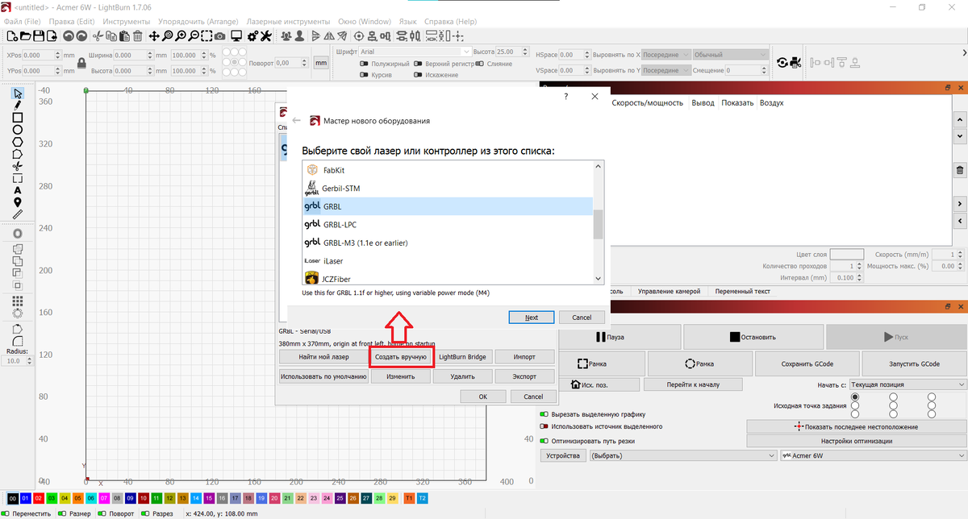Select red layer color swatch 02
This screenshot has height=519, width=968.
coord(39,499)
